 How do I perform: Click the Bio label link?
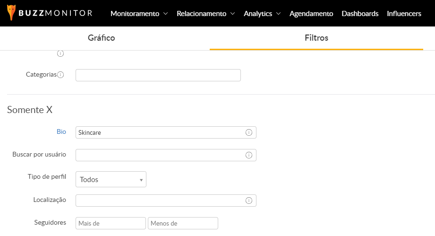[61, 132]
